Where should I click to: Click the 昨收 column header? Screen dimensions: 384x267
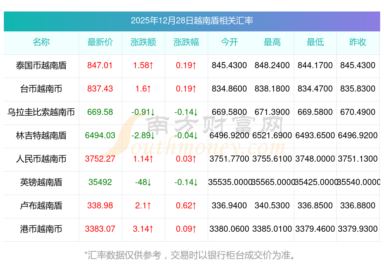tap(358, 42)
